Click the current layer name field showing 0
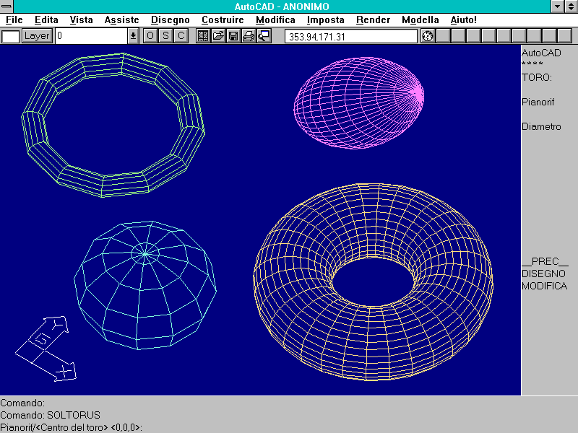 pyautogui.click(x=91, y=36)
